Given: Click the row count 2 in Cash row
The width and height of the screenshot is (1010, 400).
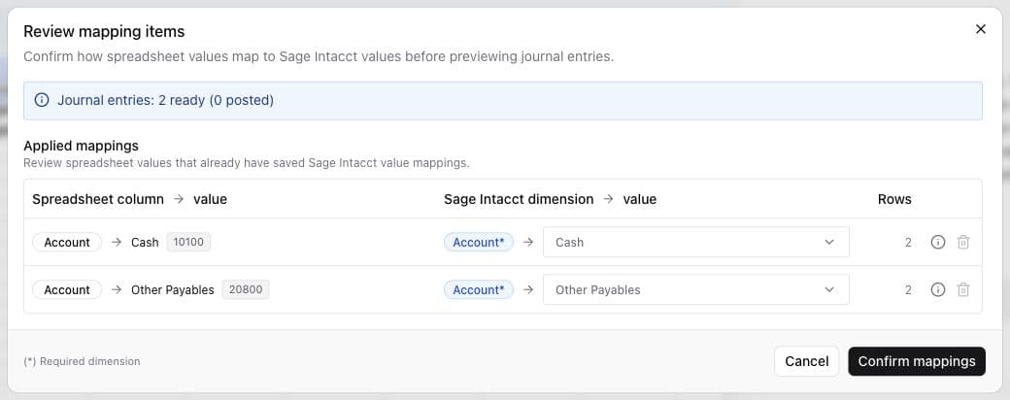Looking at the screenshot, I should 908,242.
